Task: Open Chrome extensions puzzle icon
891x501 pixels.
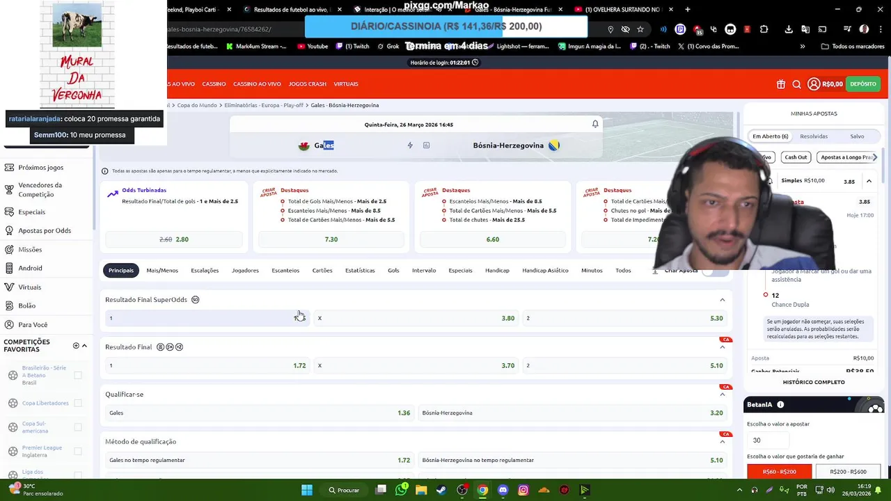Action: coord(764,29)
